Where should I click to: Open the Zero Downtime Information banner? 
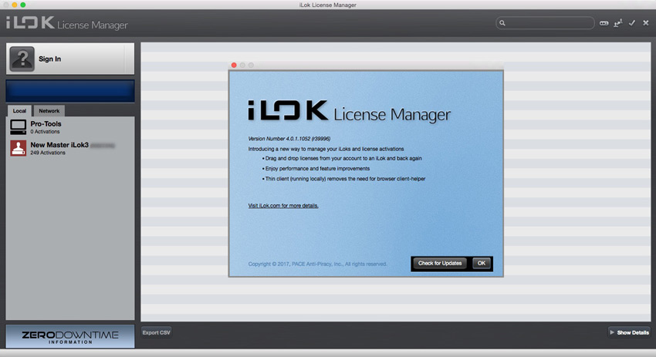pyautogui.click(x=70, y=336)
